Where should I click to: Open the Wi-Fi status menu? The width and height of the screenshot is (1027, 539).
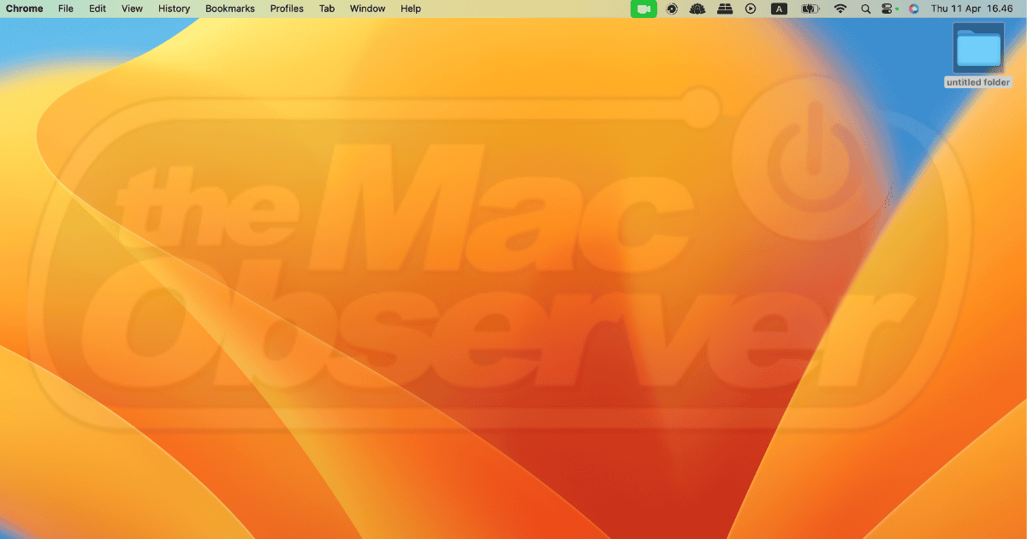(x=840, y=9)
